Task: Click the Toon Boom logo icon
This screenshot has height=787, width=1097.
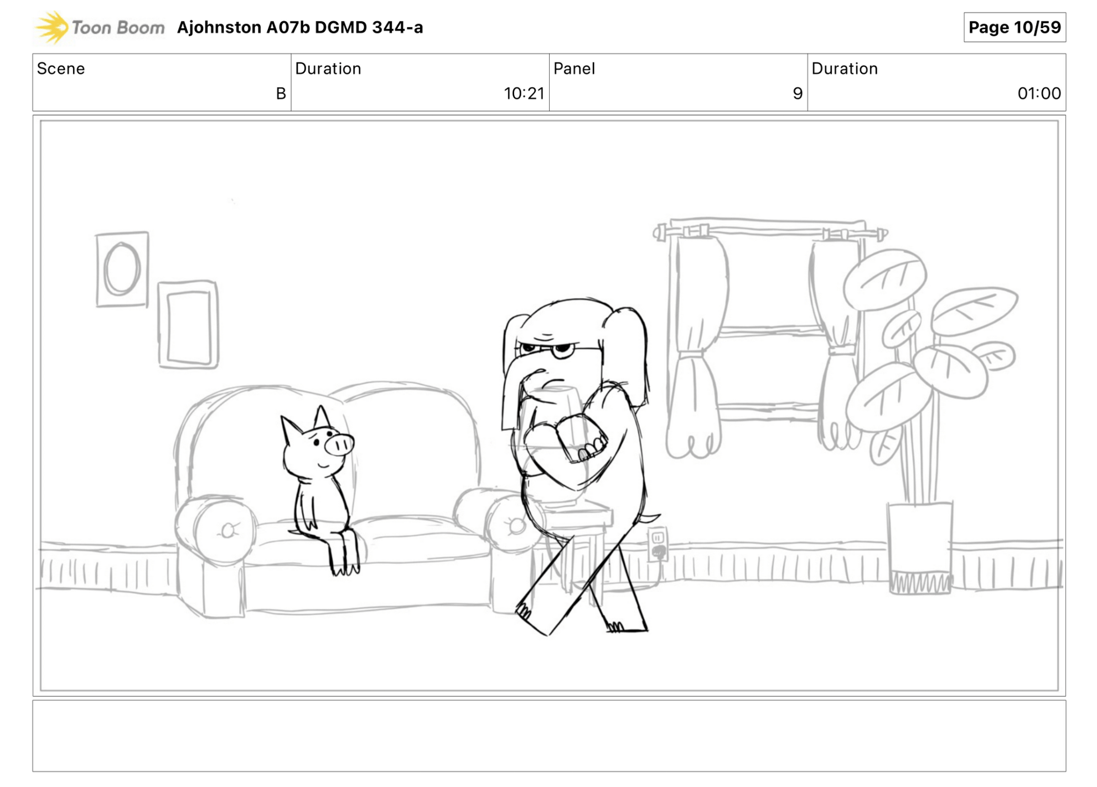Action: coord(52,27)
